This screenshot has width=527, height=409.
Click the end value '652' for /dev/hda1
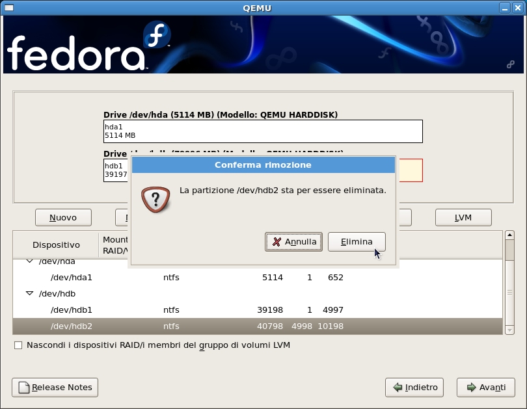click(x=336, y=278)
